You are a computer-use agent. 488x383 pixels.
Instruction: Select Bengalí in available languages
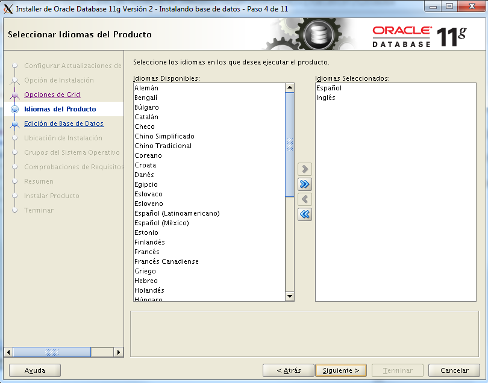click(209, 98)
